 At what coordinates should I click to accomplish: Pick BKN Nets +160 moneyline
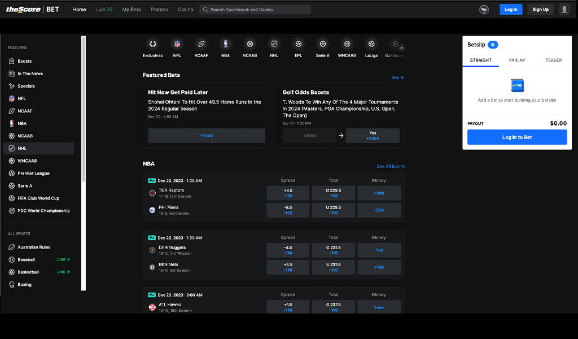point(379,267)
